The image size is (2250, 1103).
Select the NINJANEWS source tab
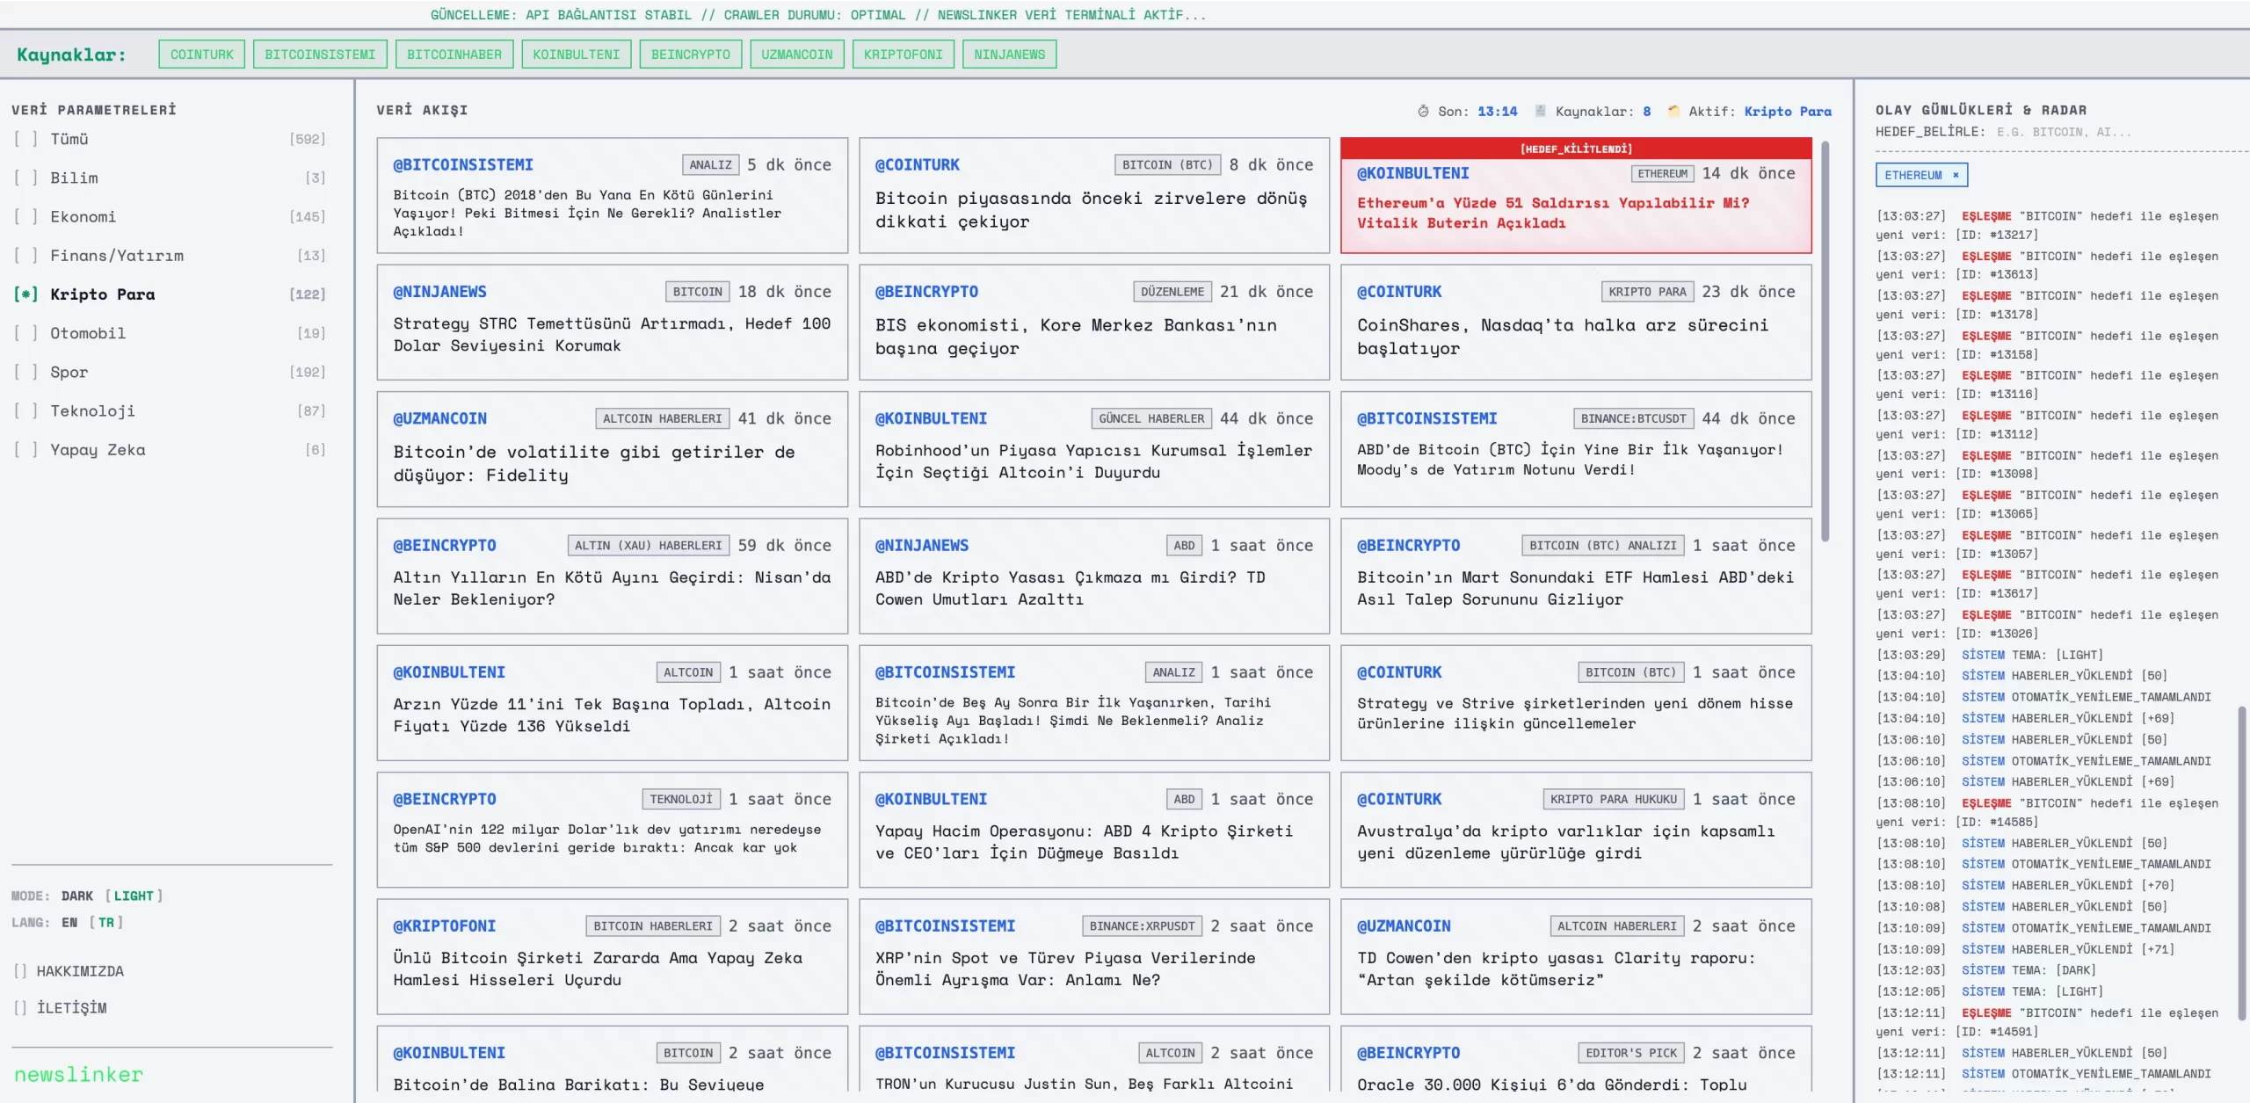1009,54
